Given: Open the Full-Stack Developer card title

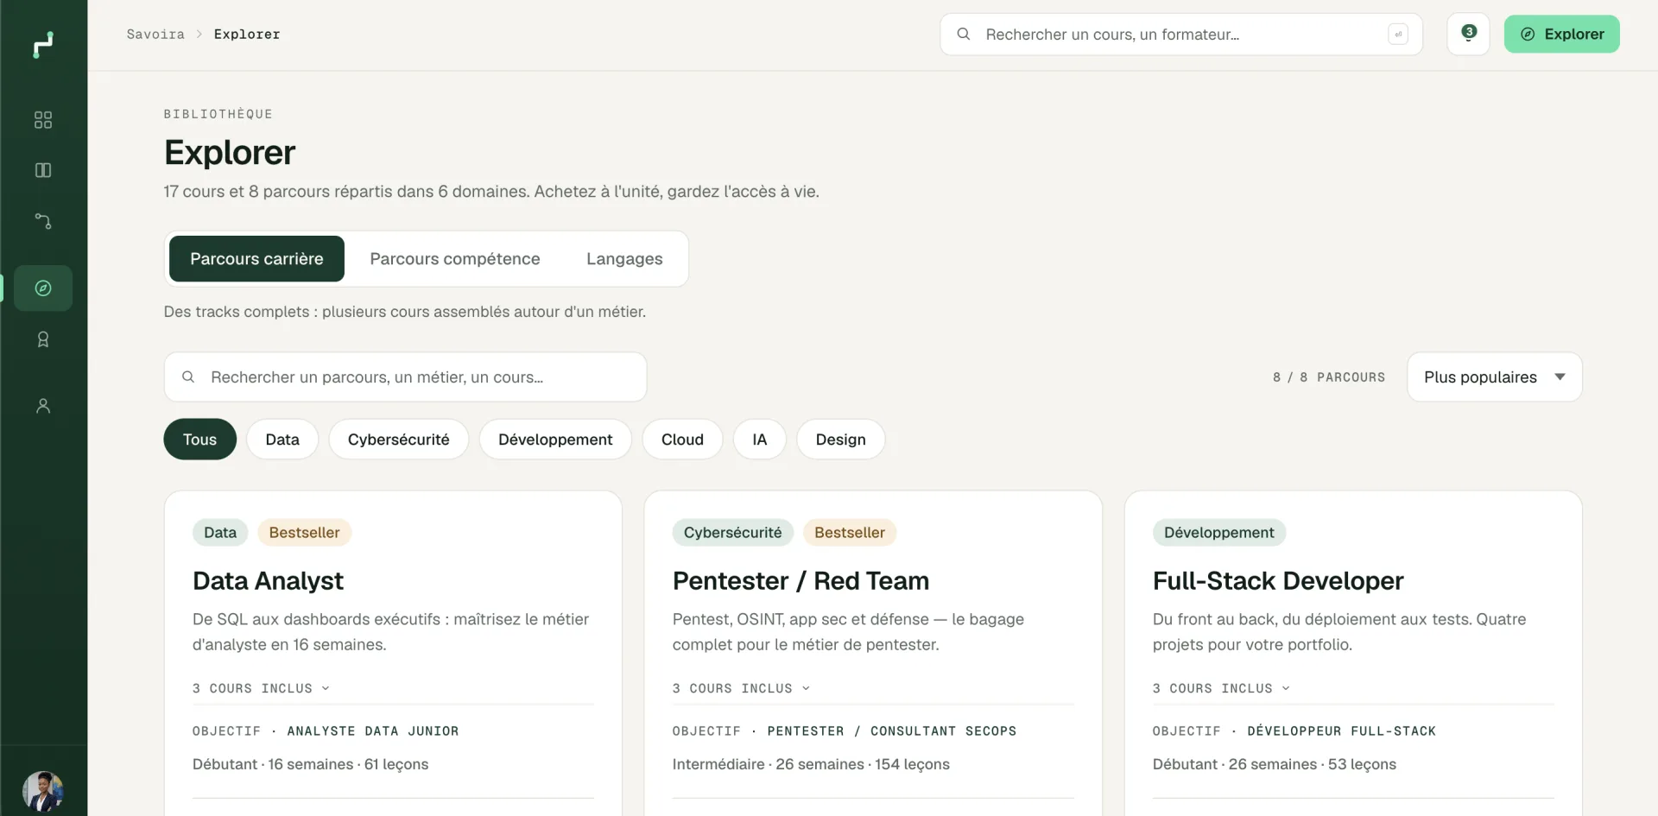Looking at the screenshot, I should [x=1278, y=581].
